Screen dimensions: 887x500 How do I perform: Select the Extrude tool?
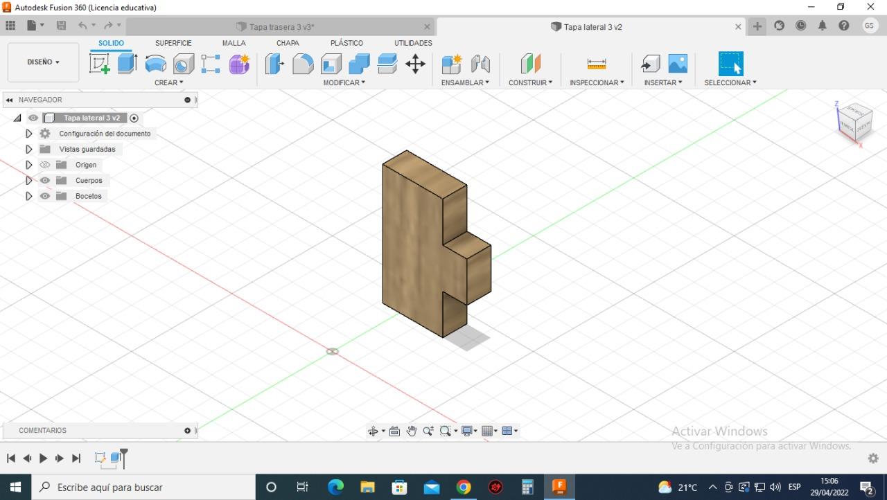pyautogui.click(x=128, y=64)
